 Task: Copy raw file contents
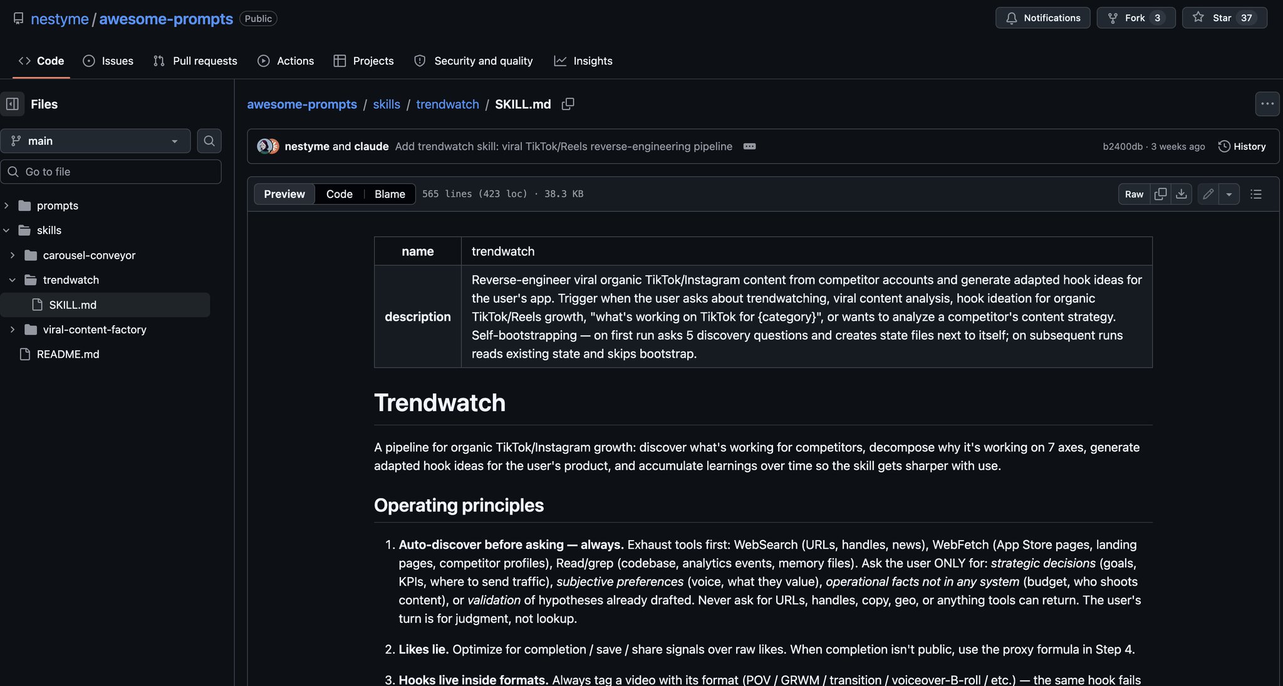click(x=1160, y=194)
